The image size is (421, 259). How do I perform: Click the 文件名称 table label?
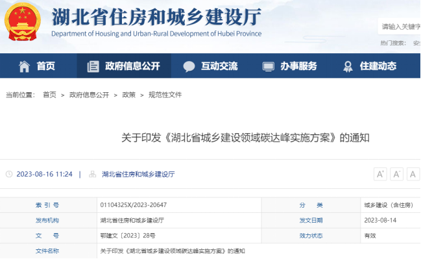[47, 251]
